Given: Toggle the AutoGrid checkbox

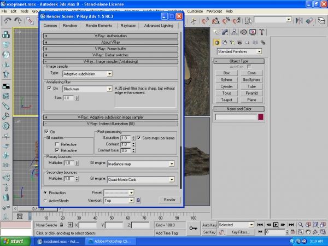Looking at the screenshot, I should pyautogui.click(x=249, y=67).
